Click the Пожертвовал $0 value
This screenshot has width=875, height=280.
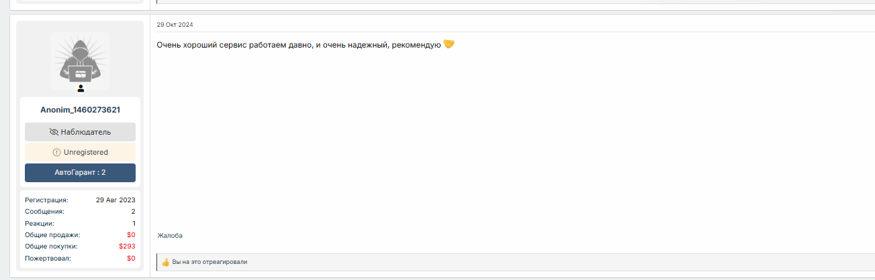(131, 258)
